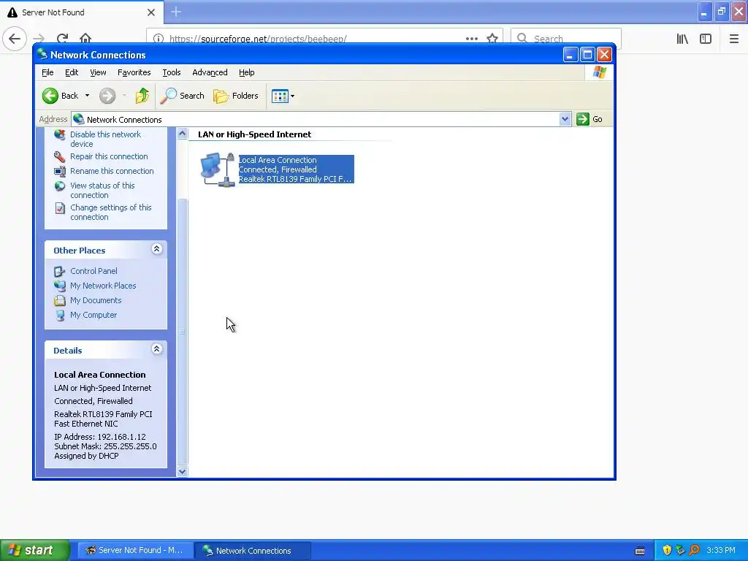Open the Help menu
748x561 pixels.
point(247,72)
